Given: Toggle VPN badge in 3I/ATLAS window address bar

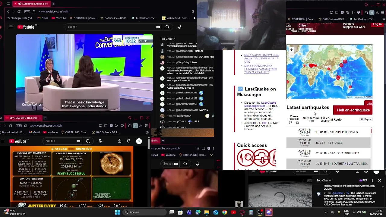Looking at the screenshot, I should [x=19, y=125].
